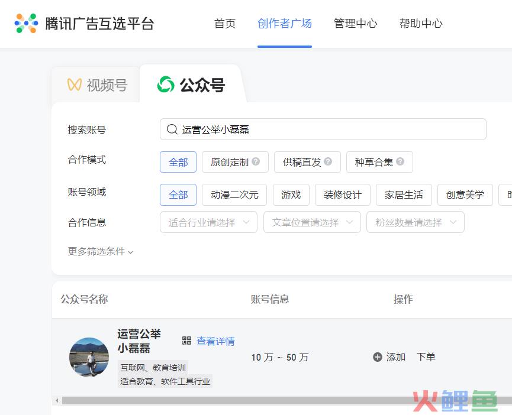Click the QR code icon for 运营公举小磊磊
Image resolution: width=512 pixels, height=415 pixels.
[x=186, y=341]
